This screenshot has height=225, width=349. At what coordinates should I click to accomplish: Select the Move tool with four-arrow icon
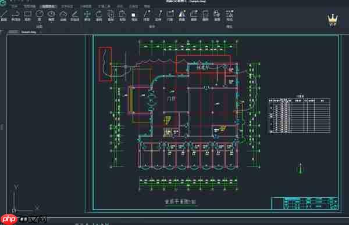[87, 16]
